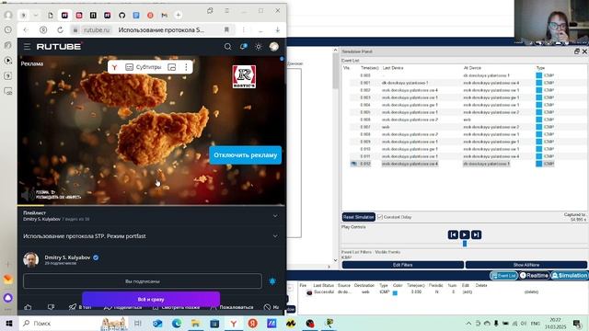Click the Пожаловаться report option

232,307
